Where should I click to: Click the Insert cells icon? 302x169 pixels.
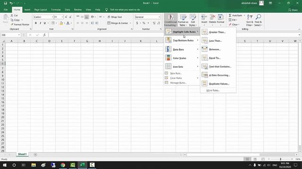[204, 17]
